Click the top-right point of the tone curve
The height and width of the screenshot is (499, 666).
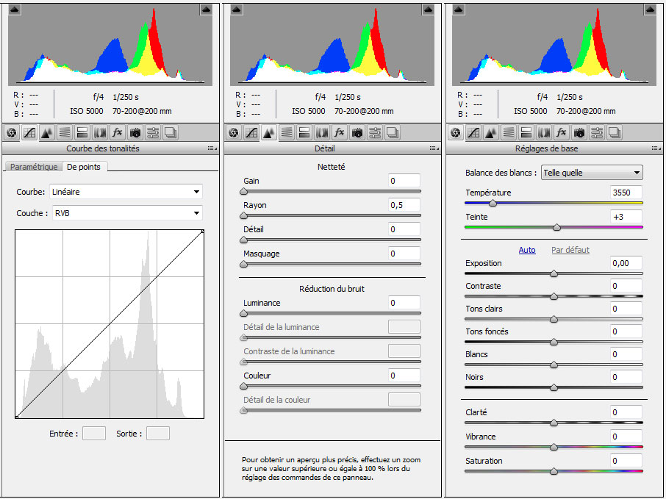(x=203, y=231)
